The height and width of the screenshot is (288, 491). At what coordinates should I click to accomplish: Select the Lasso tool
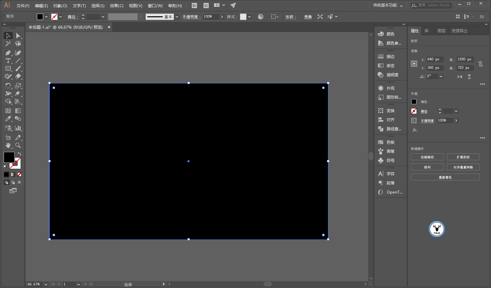[x=18, y=44]
